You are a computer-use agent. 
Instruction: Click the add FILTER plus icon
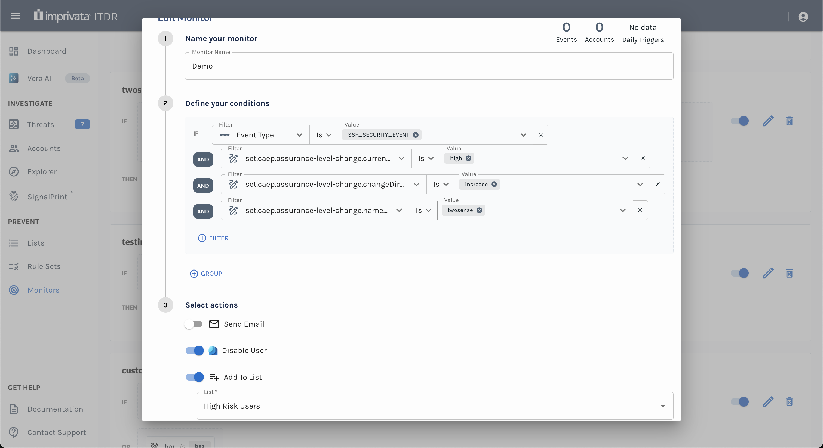tap(202, 238)
